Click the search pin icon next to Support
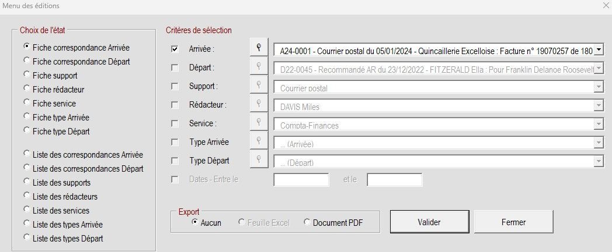612x252 pixels. pyautogui.click(x=258, y=86)
